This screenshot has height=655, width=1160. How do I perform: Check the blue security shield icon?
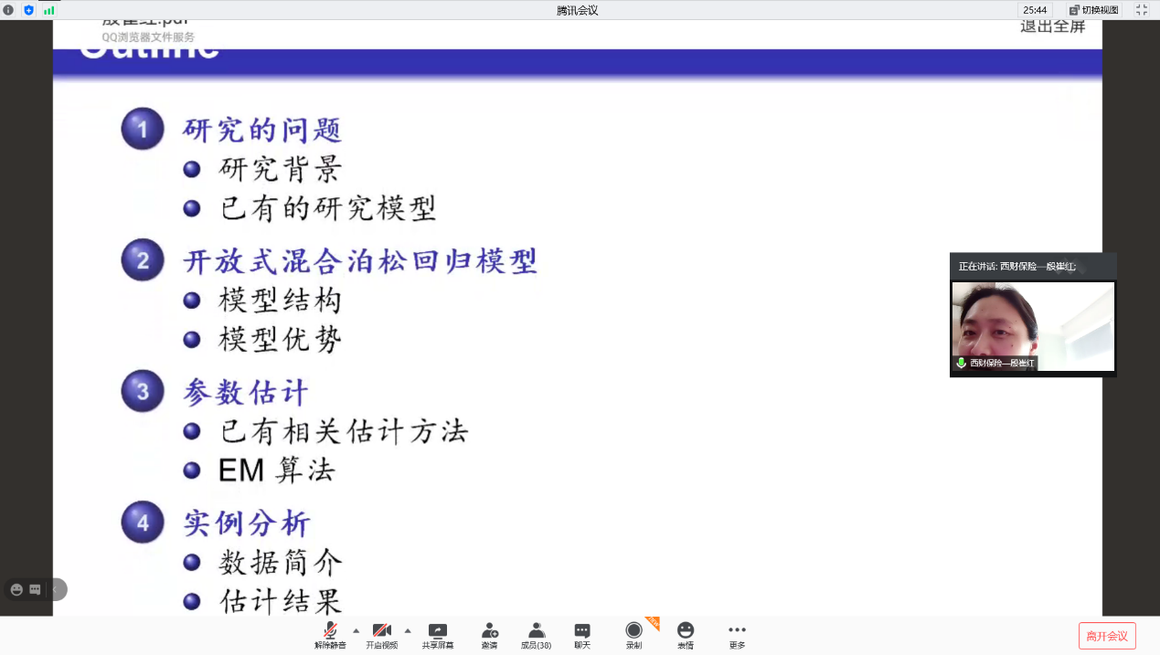28,10
